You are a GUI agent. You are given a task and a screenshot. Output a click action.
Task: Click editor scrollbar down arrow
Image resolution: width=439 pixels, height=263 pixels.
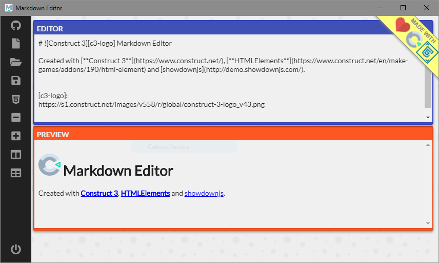428,118
